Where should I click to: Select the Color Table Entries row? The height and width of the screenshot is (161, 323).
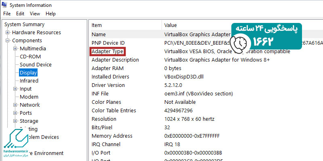click(207, 110)
